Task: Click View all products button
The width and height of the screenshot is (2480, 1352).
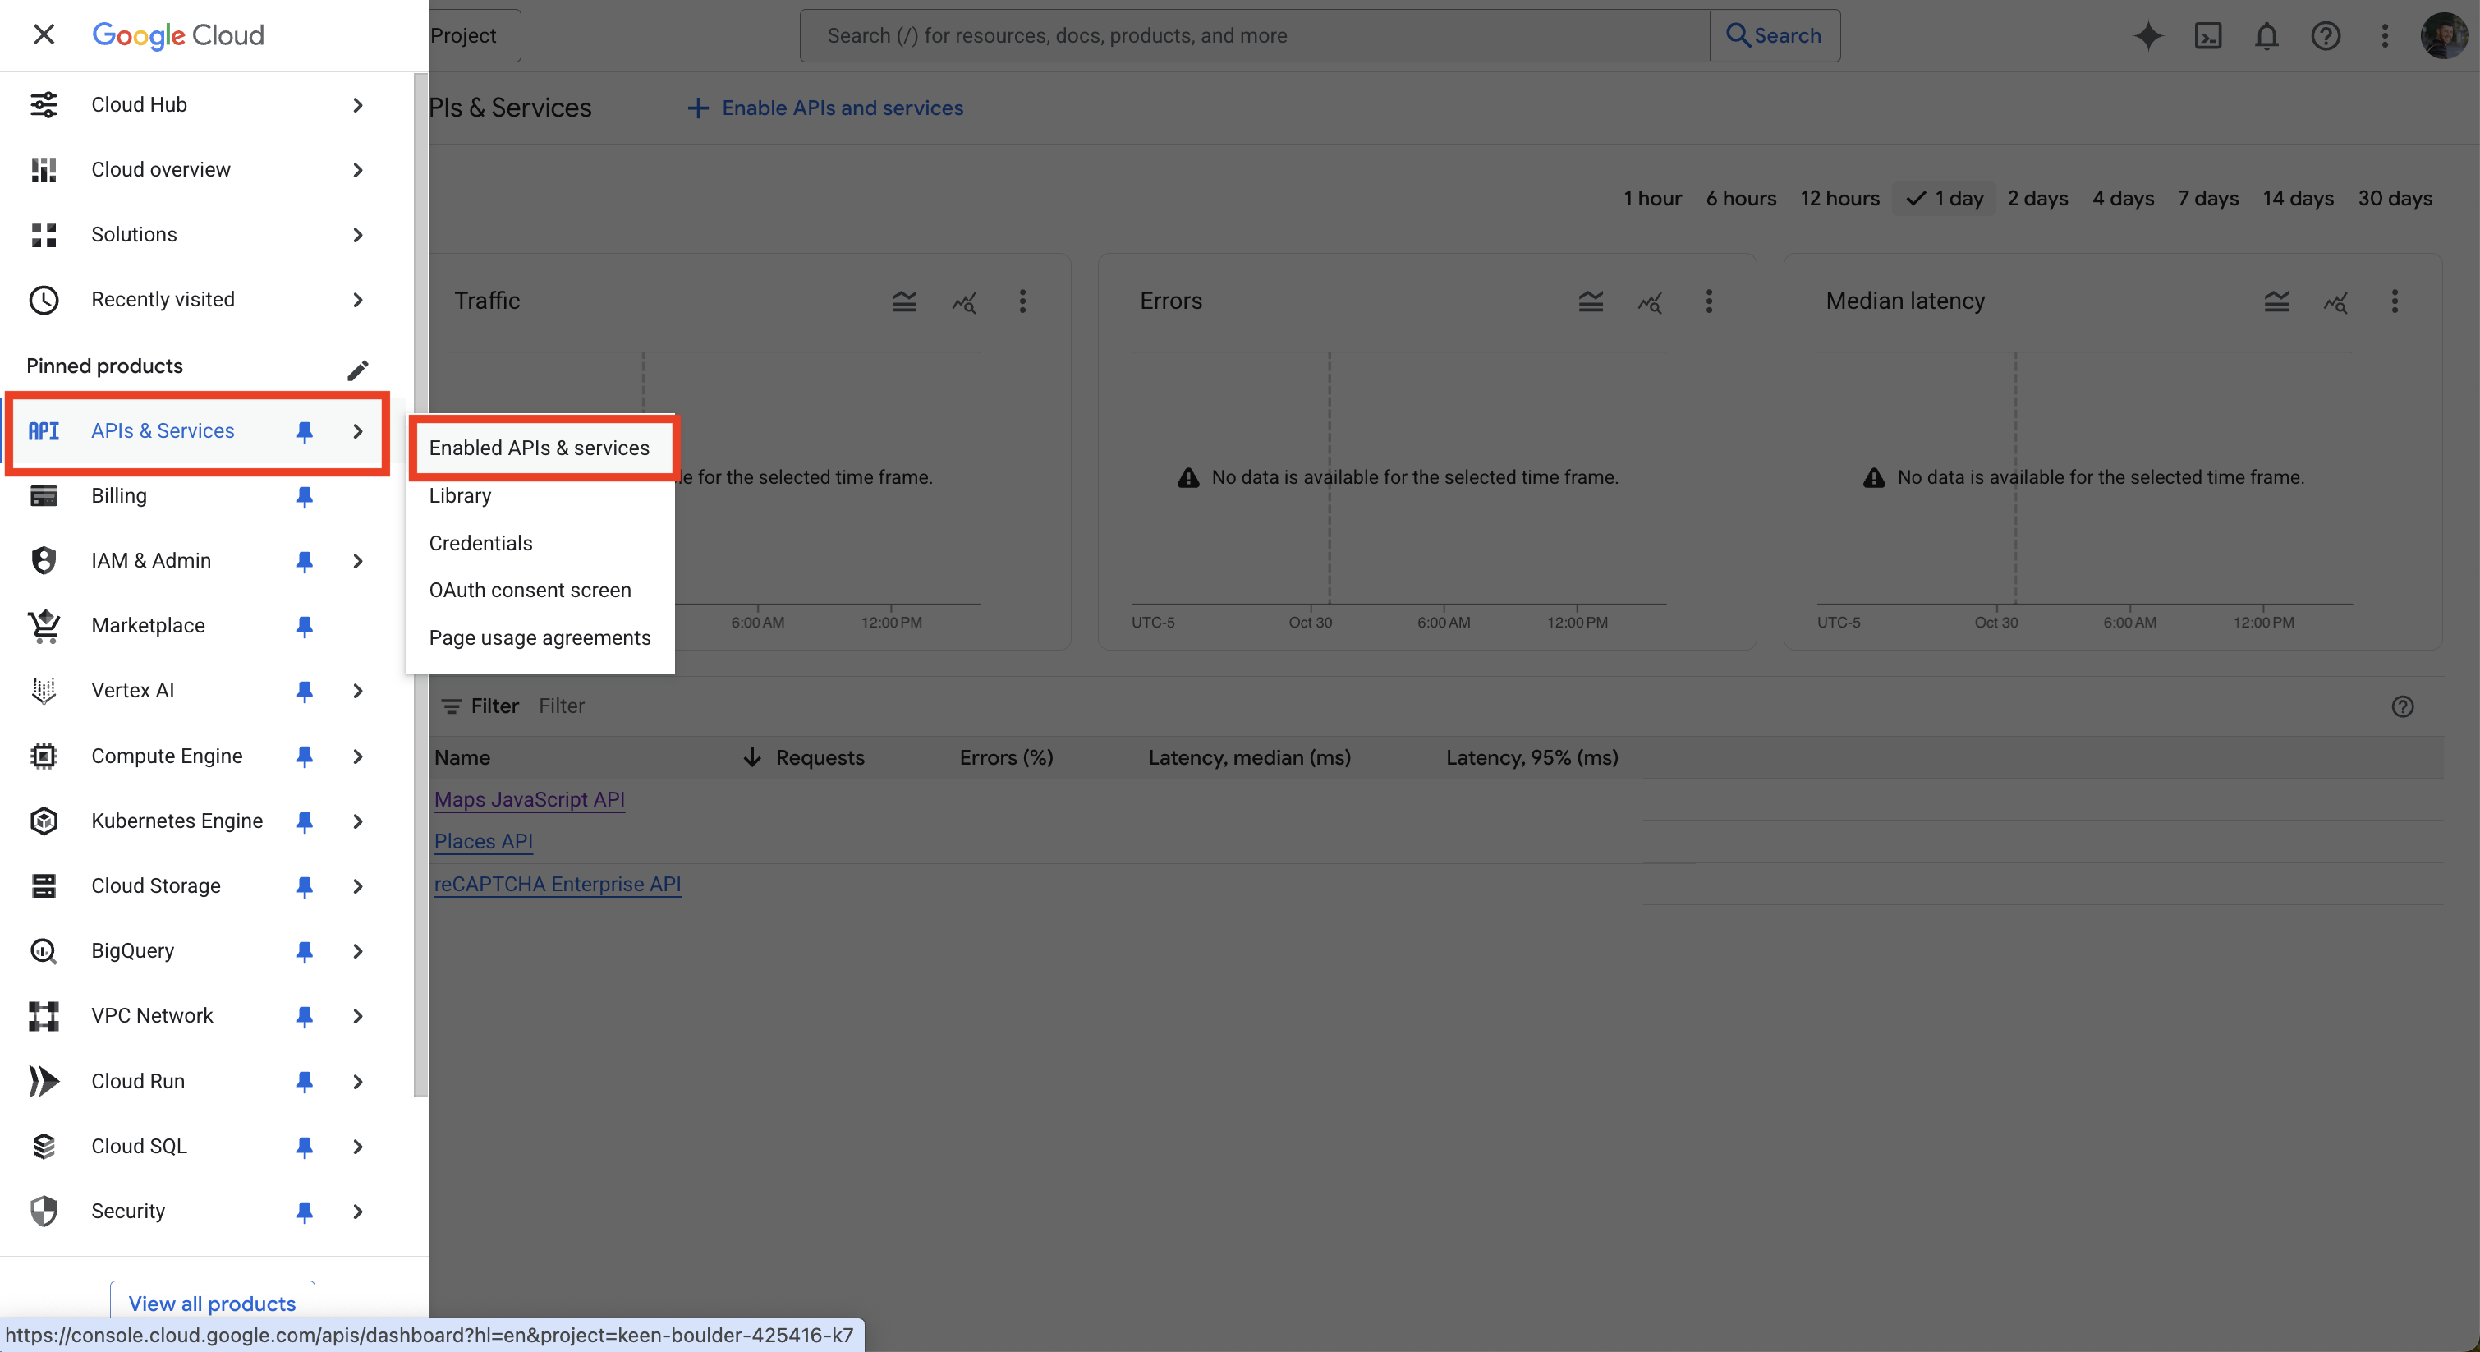Action: click(x=212, y=1302)
